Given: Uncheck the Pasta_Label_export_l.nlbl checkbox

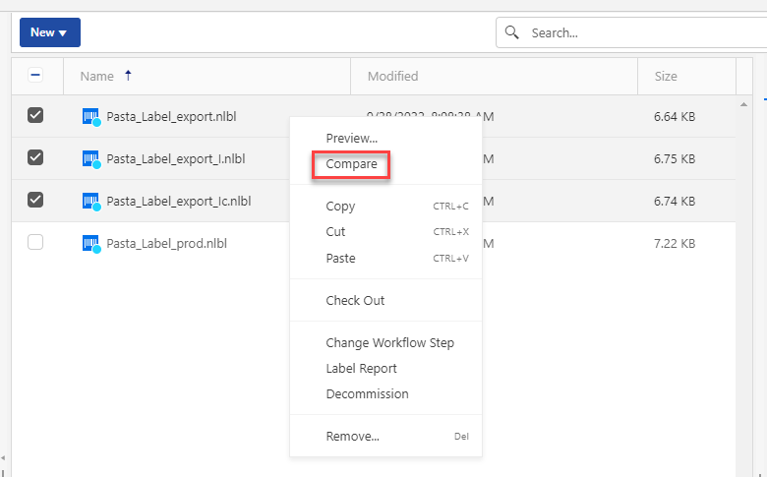Looking at the screenshot, I should coord(35,157).
